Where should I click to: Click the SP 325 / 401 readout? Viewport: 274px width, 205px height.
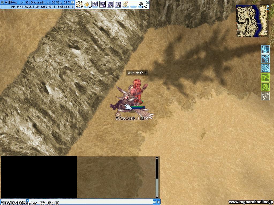coord(44,7)
